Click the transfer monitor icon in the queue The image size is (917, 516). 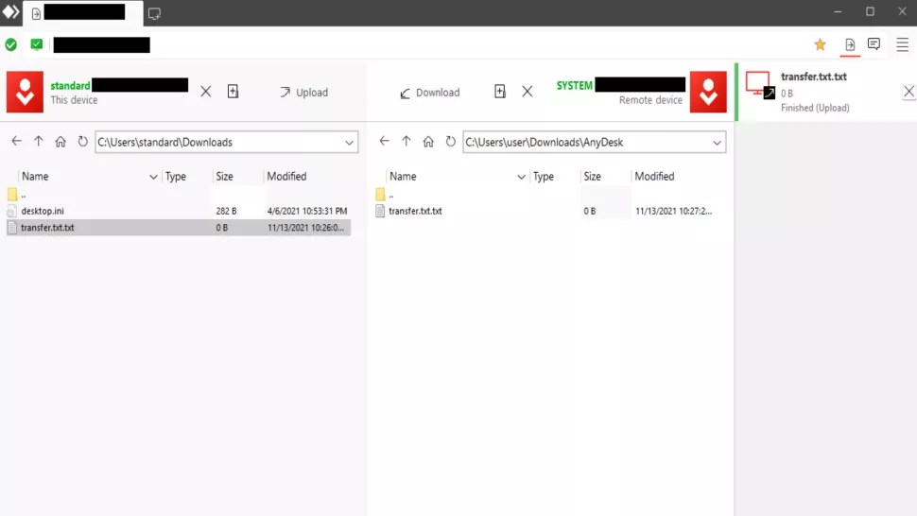[x=760, y=85]
